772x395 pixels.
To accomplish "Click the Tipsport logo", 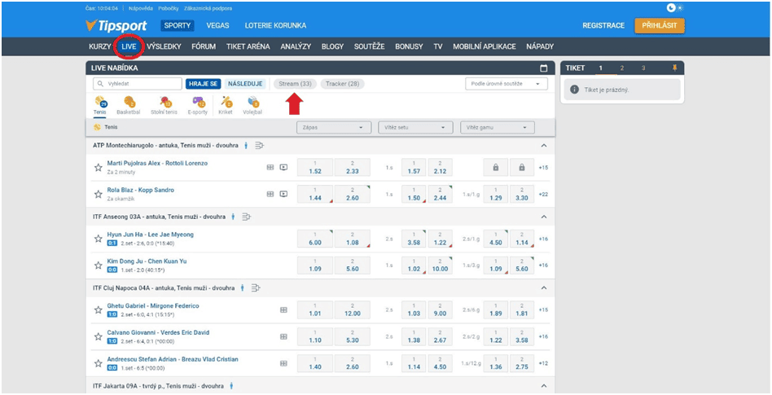I will [x=117, y=25].
